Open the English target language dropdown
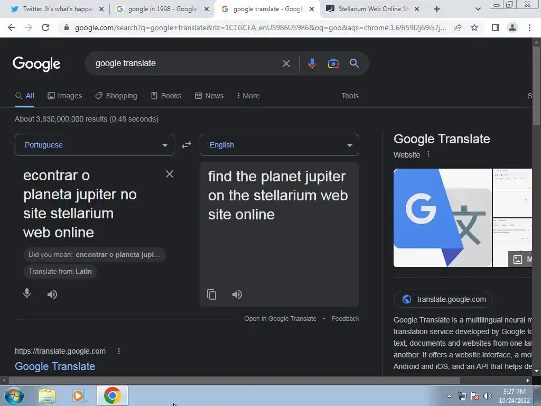Screen dimensions: 541x406 [x=279, y=145]
